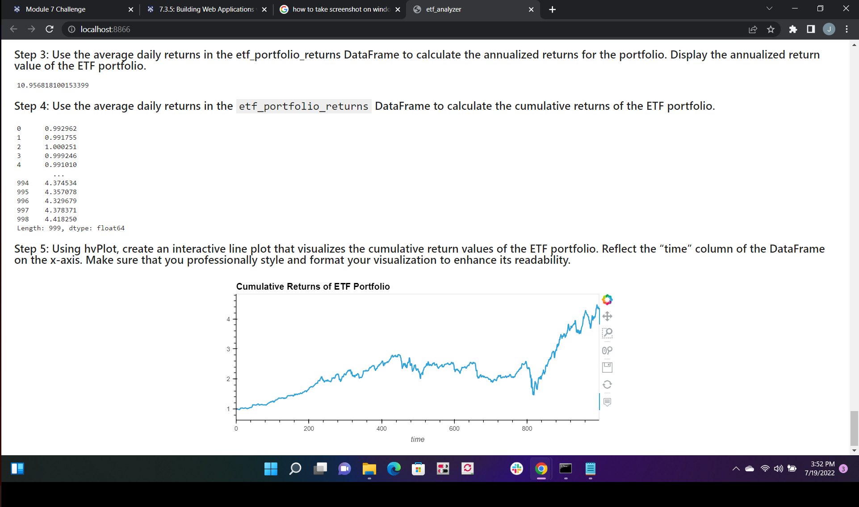Open the Share this page icon
This screenshot has width=859, height=507.
pos(753,29)
